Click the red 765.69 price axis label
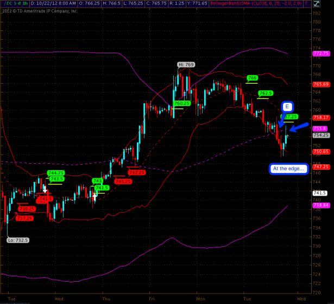The image size is (334, 304). (x=321, y=84)
